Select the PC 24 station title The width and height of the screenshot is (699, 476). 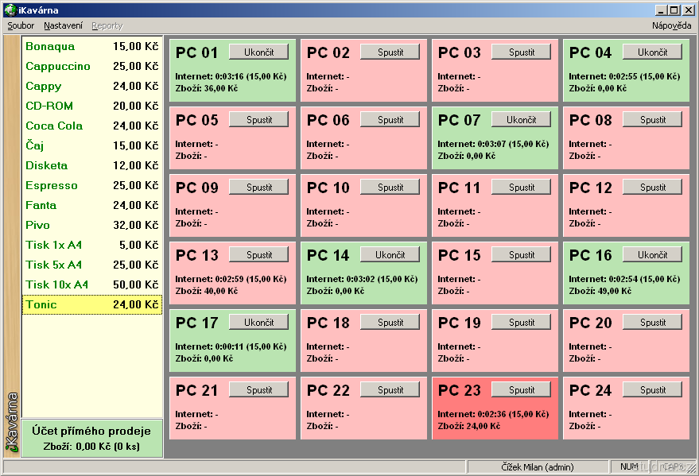coord(590,390)
